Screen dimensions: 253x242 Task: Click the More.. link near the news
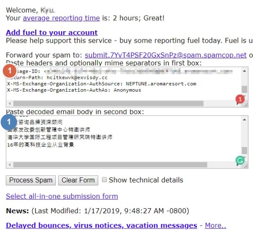pos(215,226)
